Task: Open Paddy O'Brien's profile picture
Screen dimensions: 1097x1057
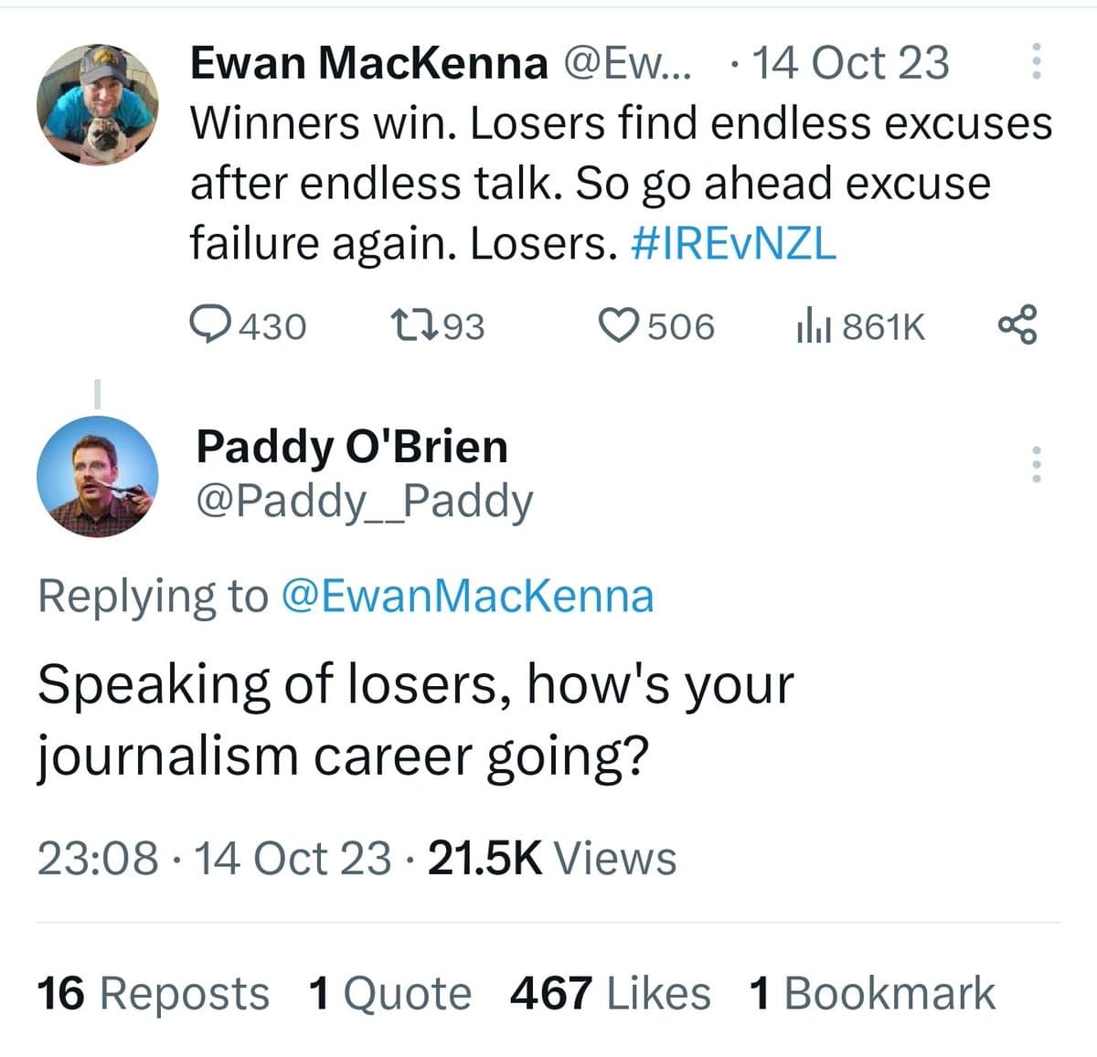Action: pos(97,475)
